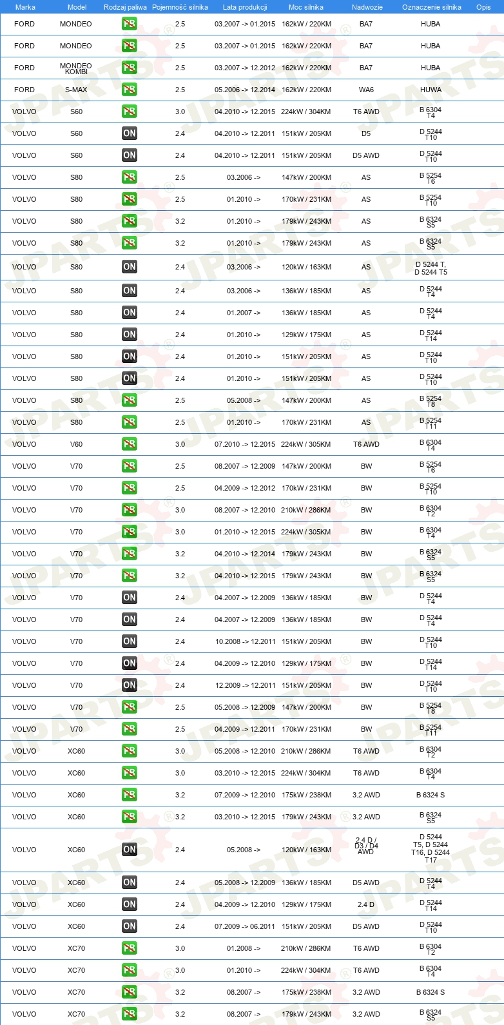Click production years '03.2010 -> 12.2015' for XC60 3.0

245,773
